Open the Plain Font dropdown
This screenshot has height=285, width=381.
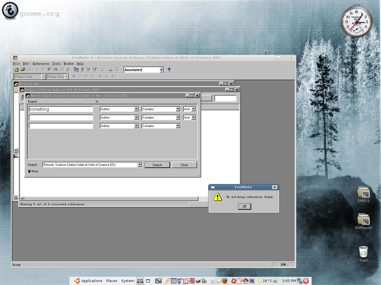coord(43,77)
